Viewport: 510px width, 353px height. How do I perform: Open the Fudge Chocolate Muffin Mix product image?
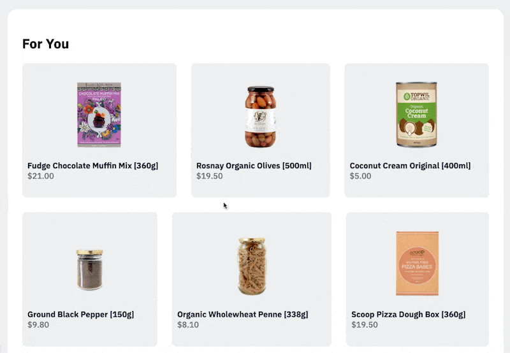pyautogui.click(x=99, y=115)
